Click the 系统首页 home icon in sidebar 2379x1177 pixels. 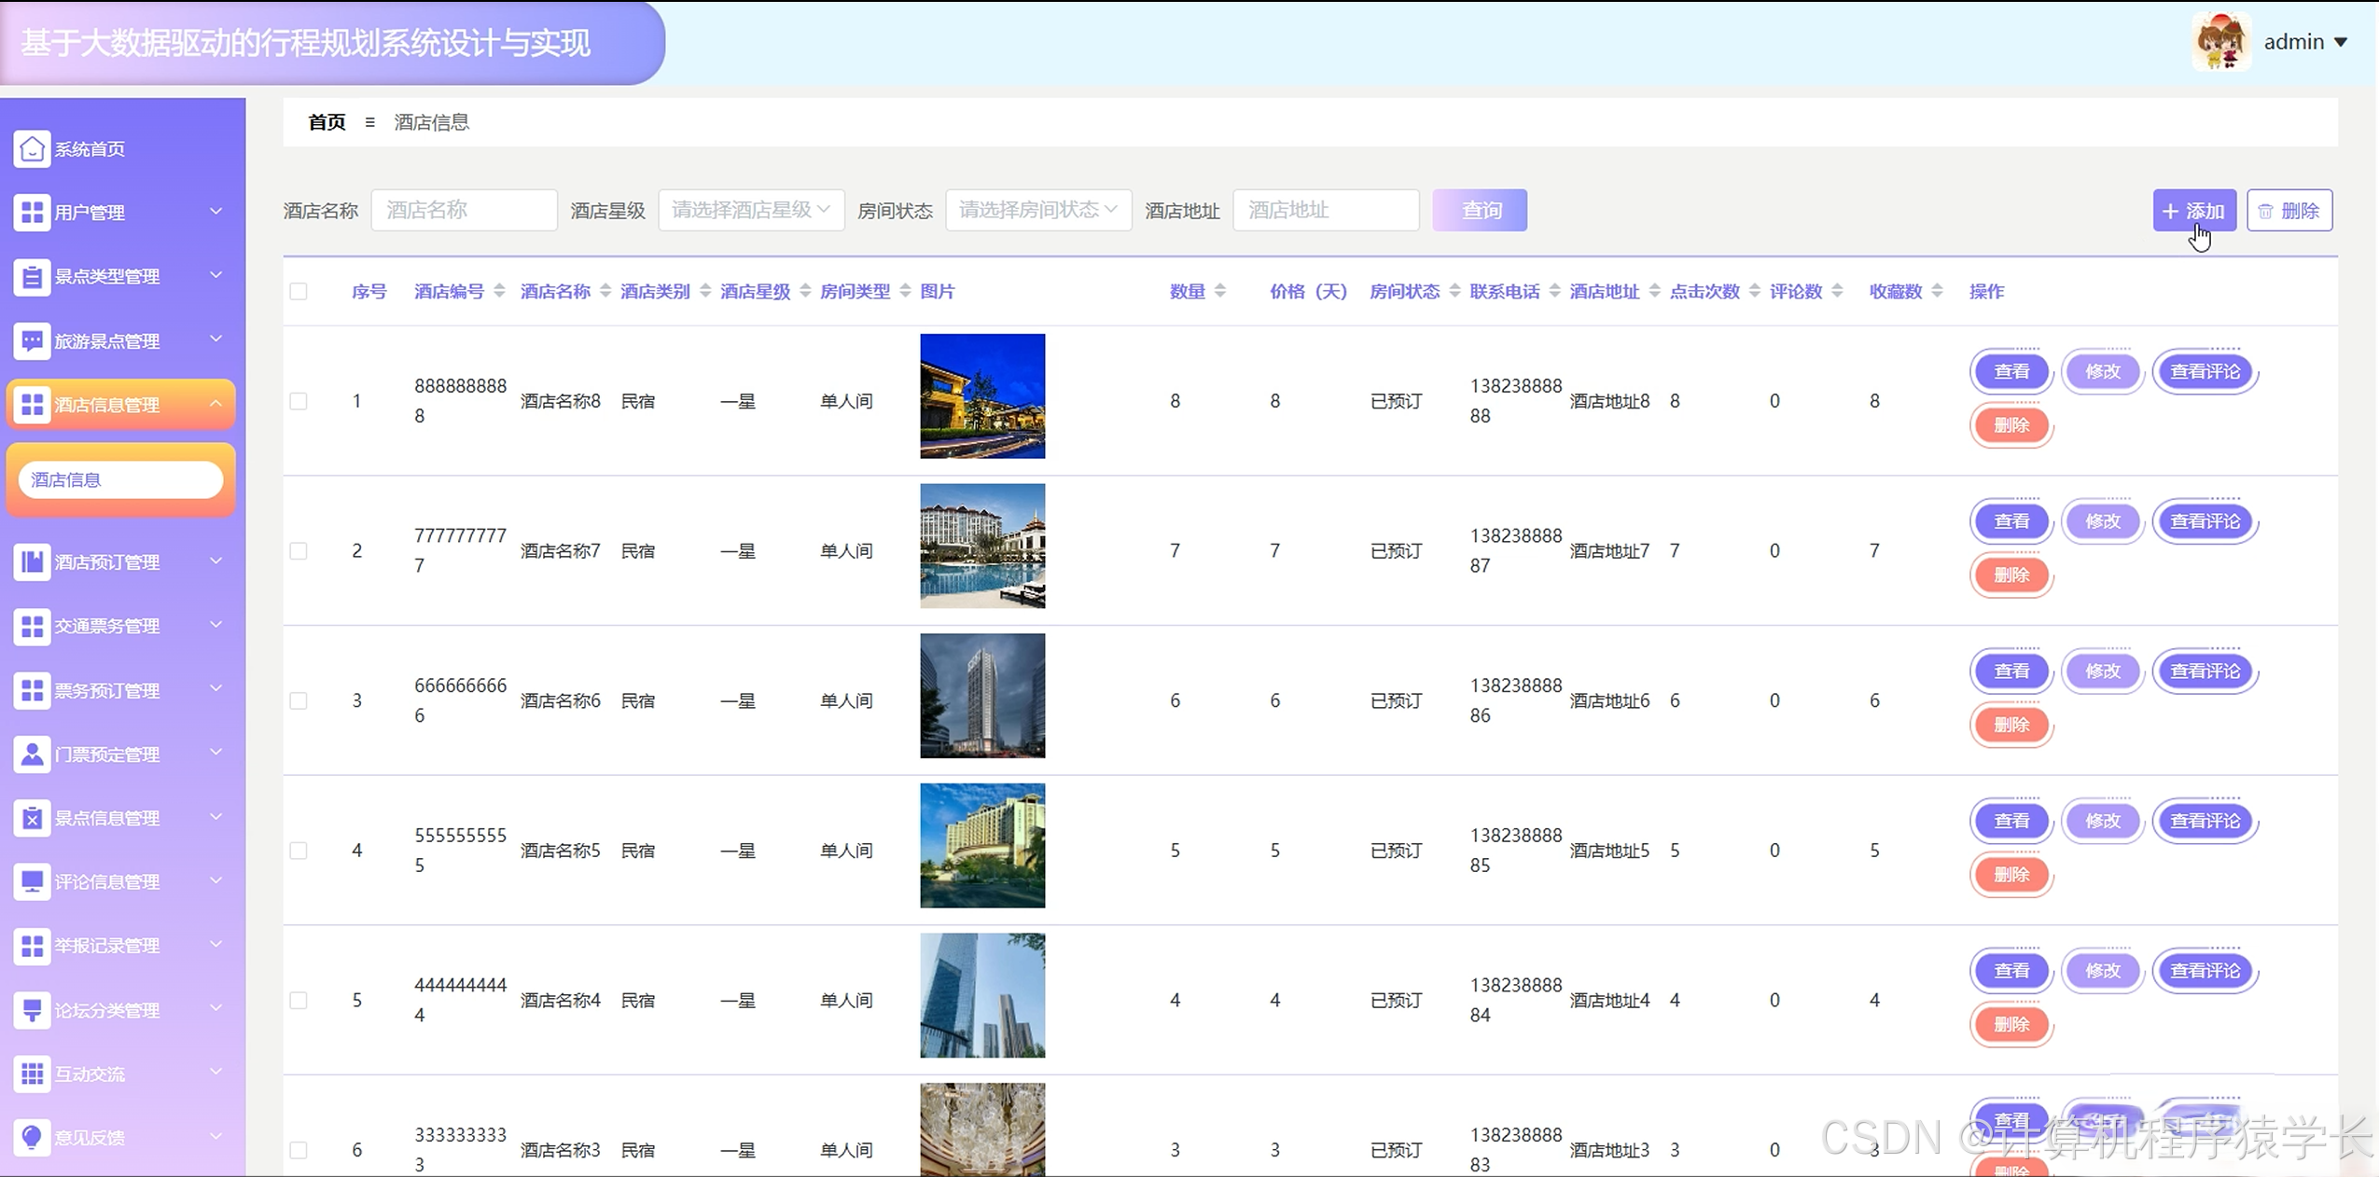(32, 149)
